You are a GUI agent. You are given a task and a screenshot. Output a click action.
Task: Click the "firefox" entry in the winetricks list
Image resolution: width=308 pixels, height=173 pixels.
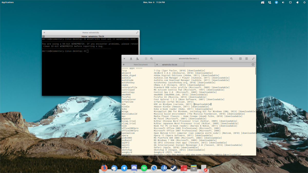click(x=126, y=97)
